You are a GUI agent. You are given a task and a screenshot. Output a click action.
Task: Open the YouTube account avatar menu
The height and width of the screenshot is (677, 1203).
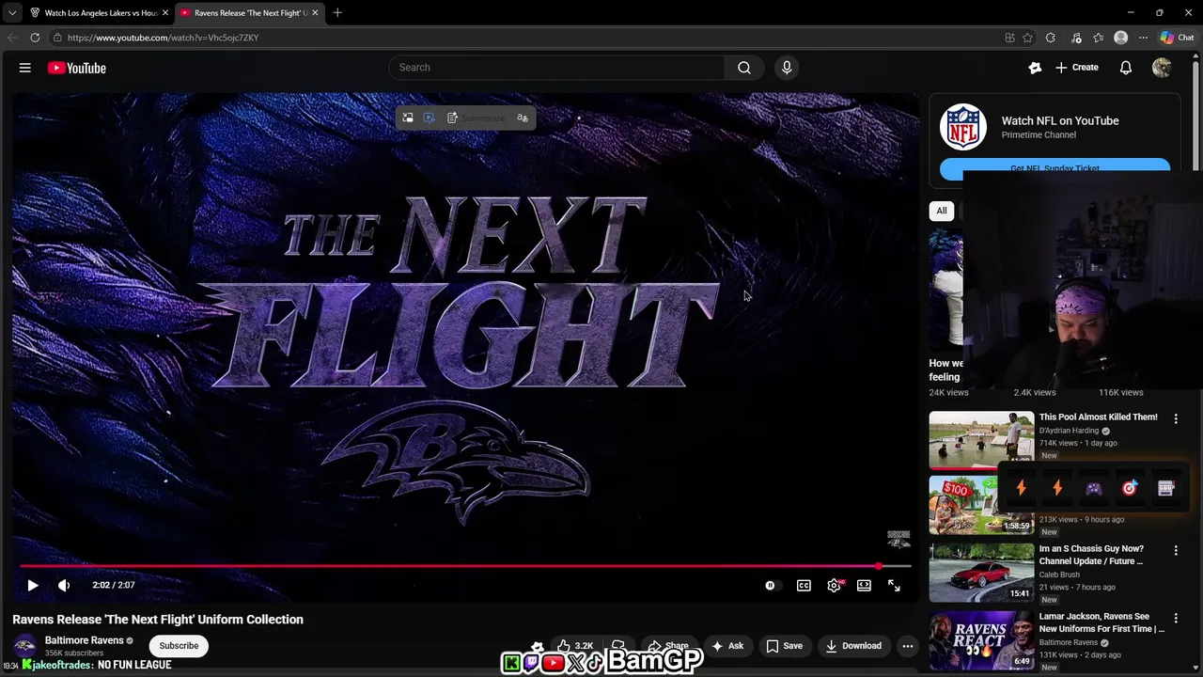1162,68
